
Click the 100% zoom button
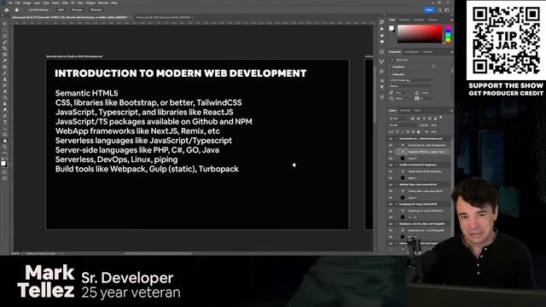[61, 10]
